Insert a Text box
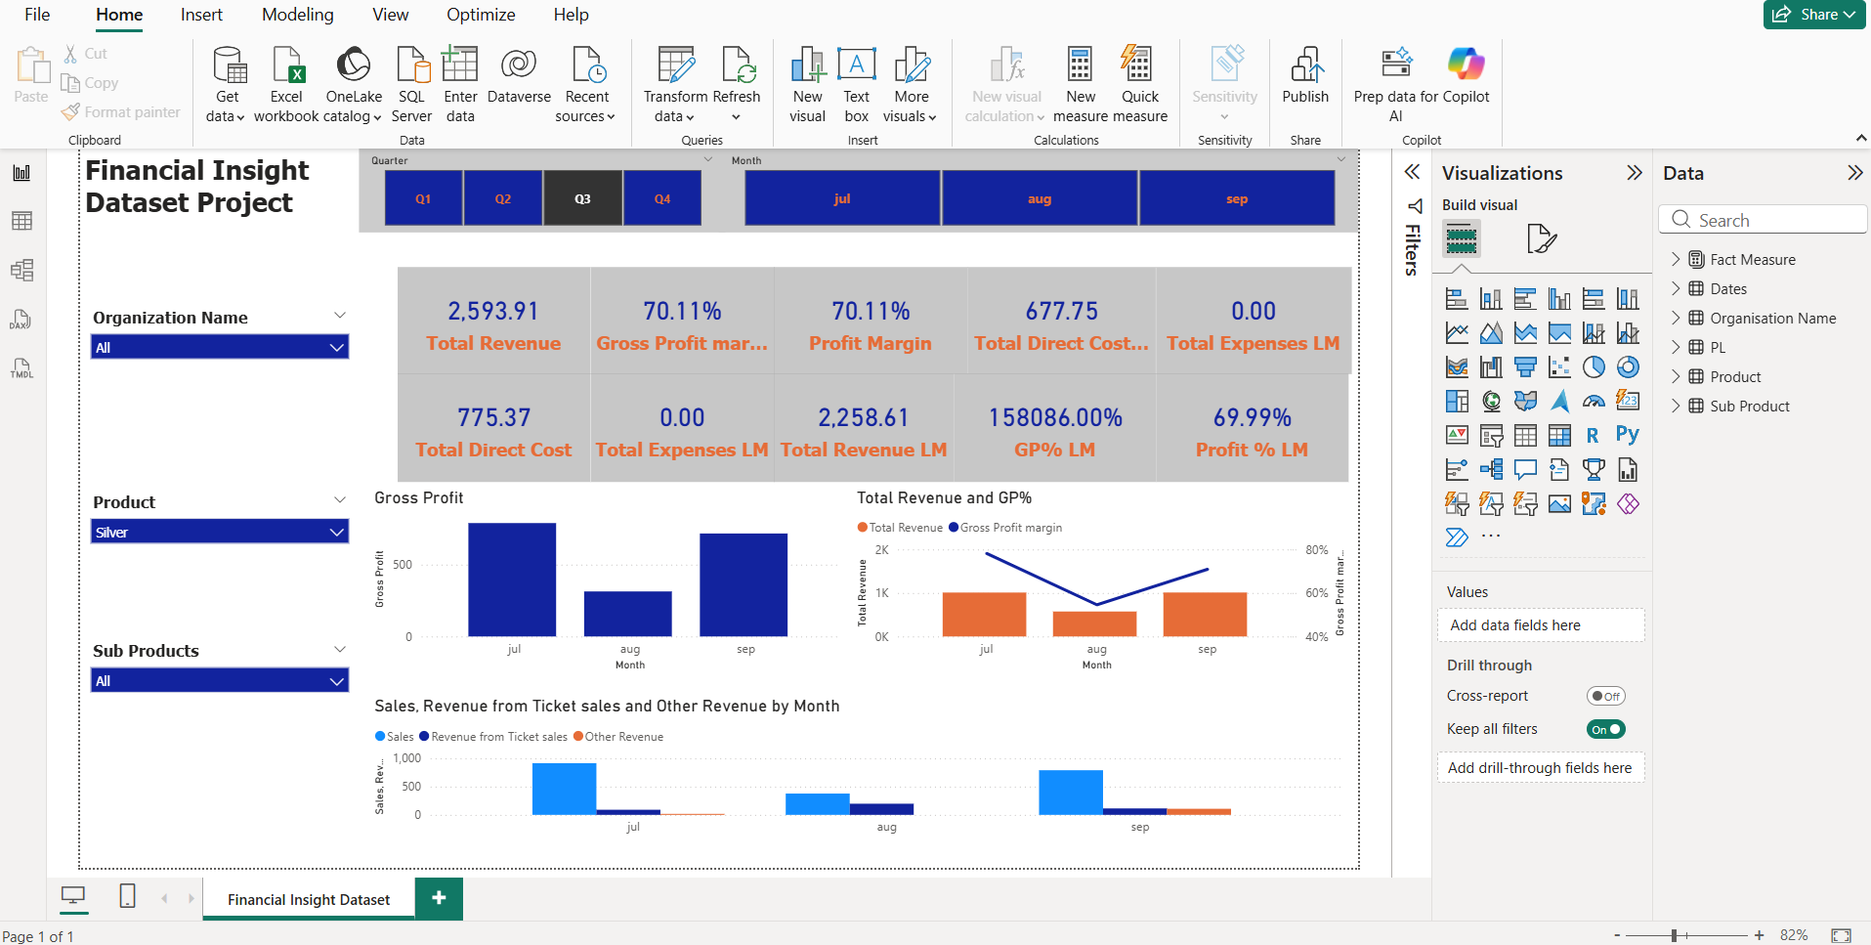1871x945 pixels. pos(856,83)
